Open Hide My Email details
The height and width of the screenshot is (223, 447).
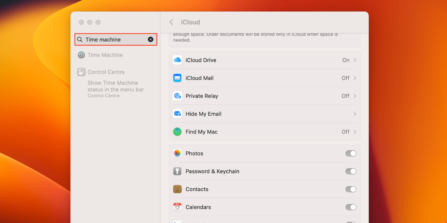click(354, 114)
